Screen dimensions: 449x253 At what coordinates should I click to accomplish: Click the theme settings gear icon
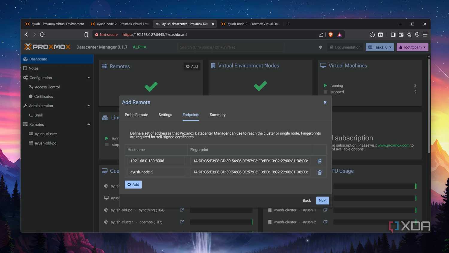(x=320, y=47)
